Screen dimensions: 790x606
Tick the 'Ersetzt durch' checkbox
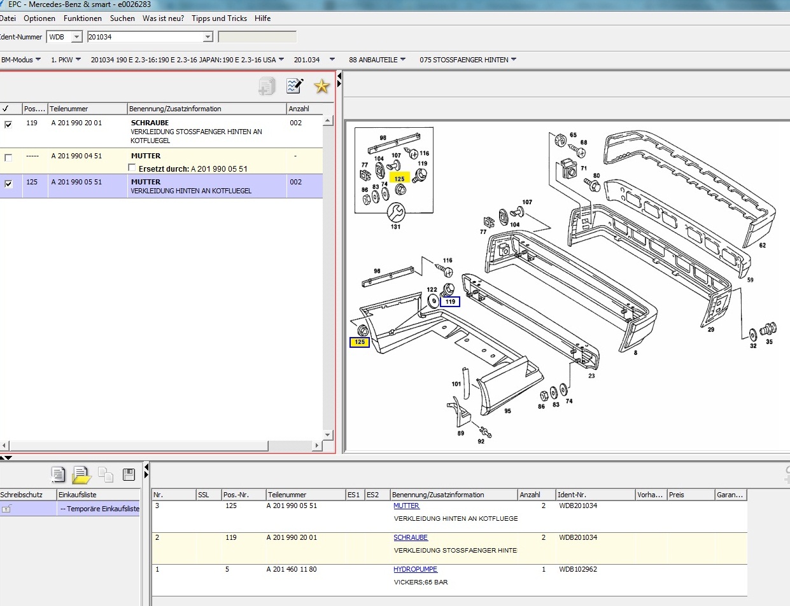tap(132, 168)
